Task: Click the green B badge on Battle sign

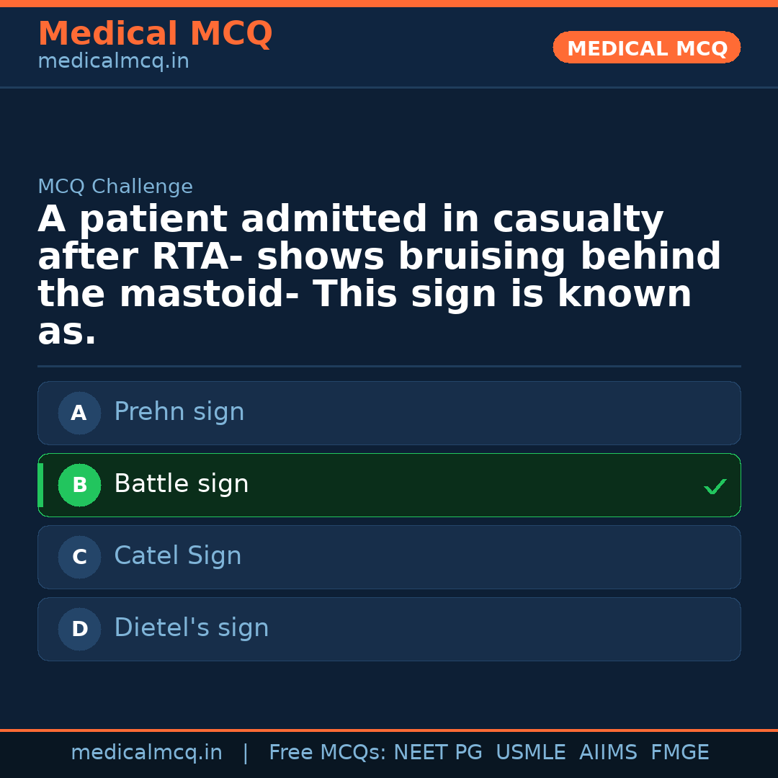Action: tap(79, 485)
